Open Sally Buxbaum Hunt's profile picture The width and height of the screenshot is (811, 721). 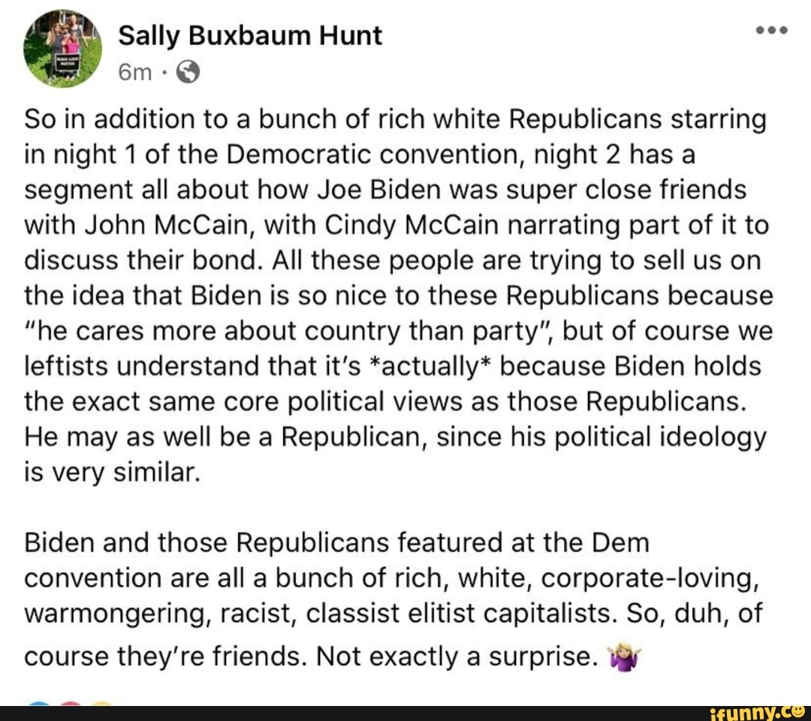click(62, 49)
